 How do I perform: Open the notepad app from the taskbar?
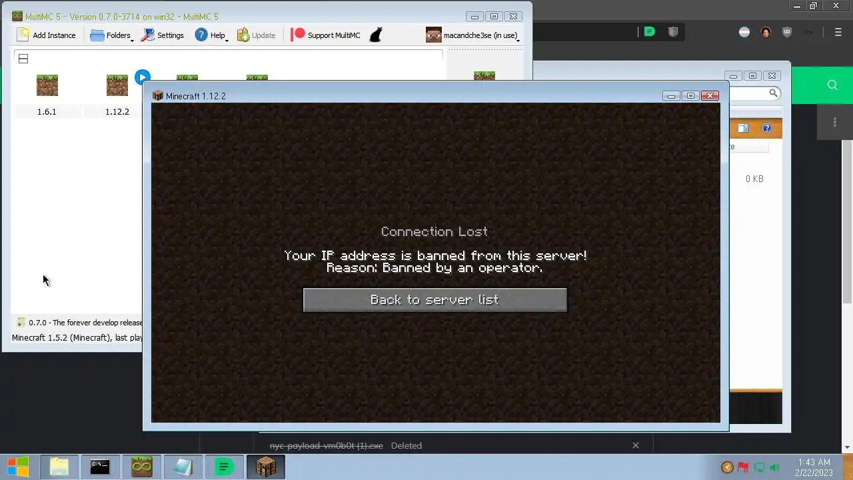point(183,467)
